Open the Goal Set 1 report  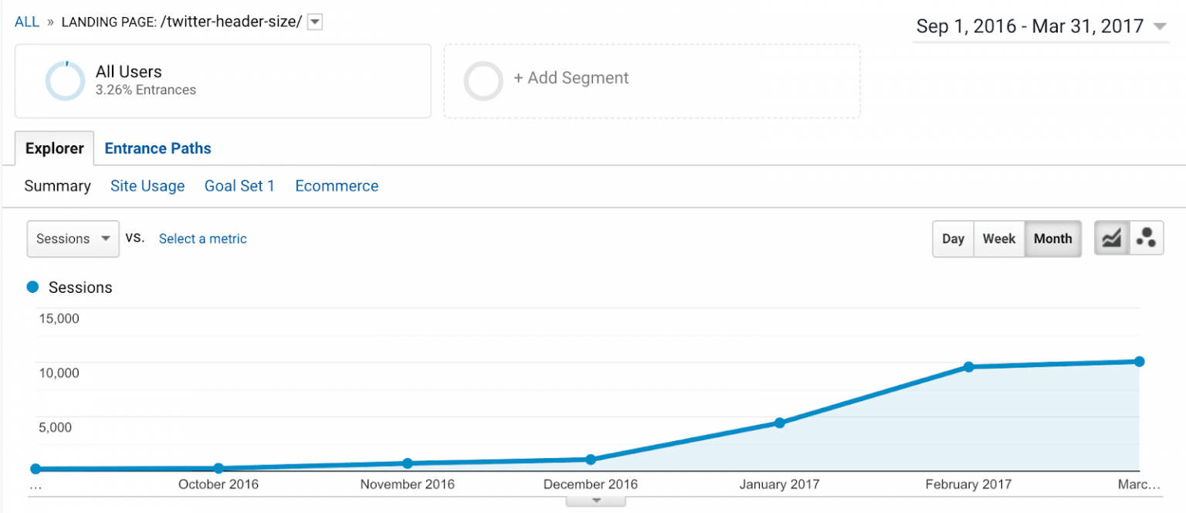point(239,185)
